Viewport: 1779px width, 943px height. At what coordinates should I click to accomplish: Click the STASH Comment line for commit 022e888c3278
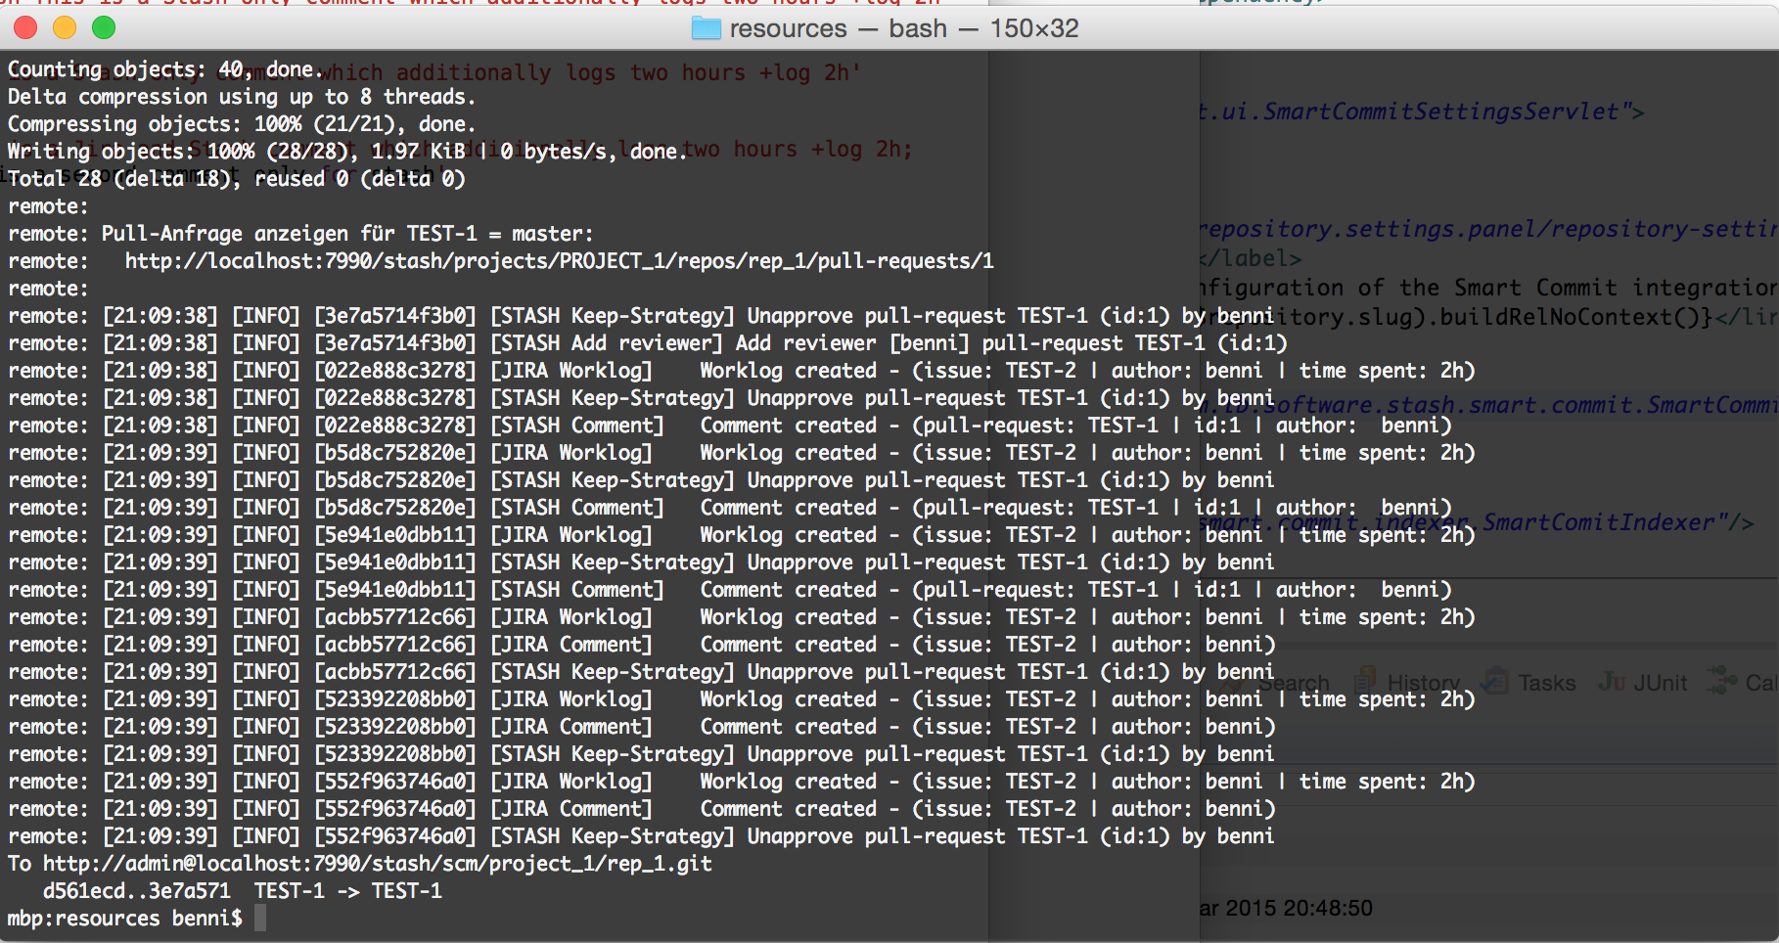coord(730,426)
